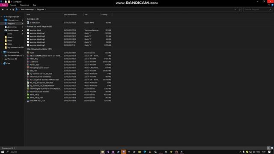Open Документы in the sidebar

(12, 27)
